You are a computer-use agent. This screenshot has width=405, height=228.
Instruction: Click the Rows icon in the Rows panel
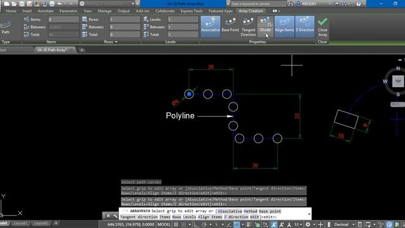click(x=84, y=20)
